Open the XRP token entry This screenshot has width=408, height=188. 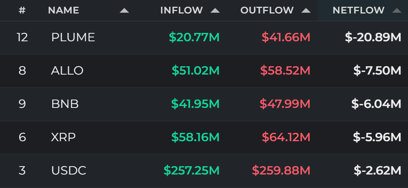click(204, 137)
